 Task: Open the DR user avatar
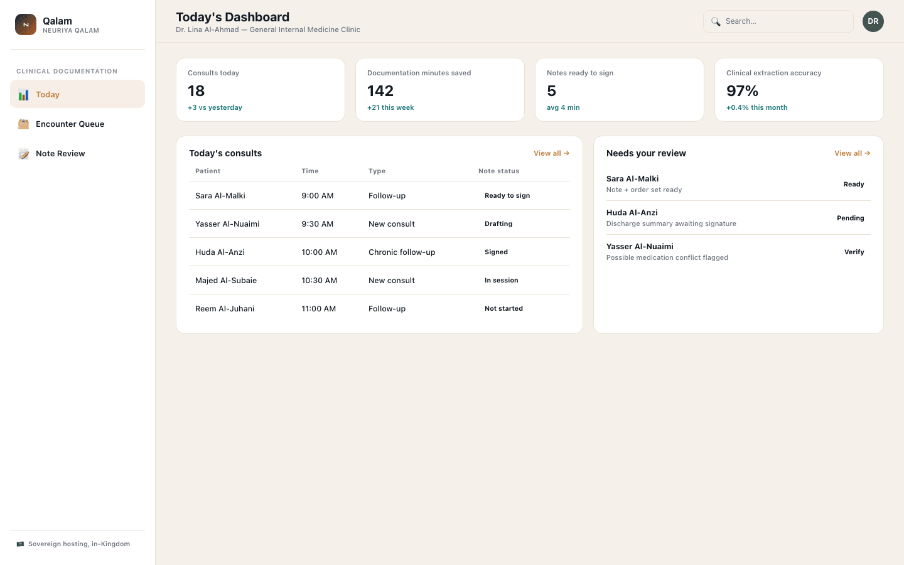pyautogui.click(x=873, y=21)
